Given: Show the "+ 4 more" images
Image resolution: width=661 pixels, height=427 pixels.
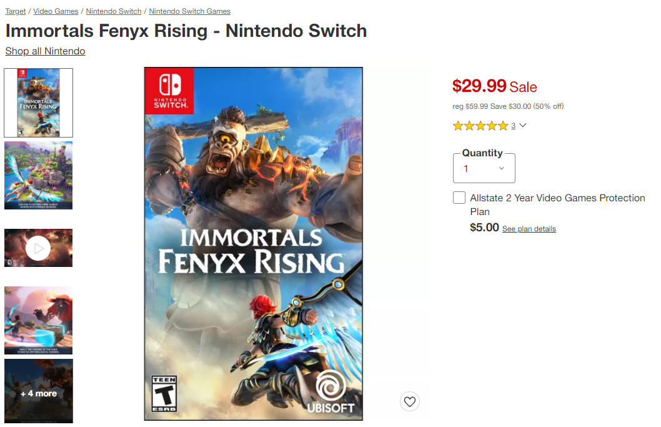Looking at the screenshot, I should pyautogui.click(x=39, y=393).
